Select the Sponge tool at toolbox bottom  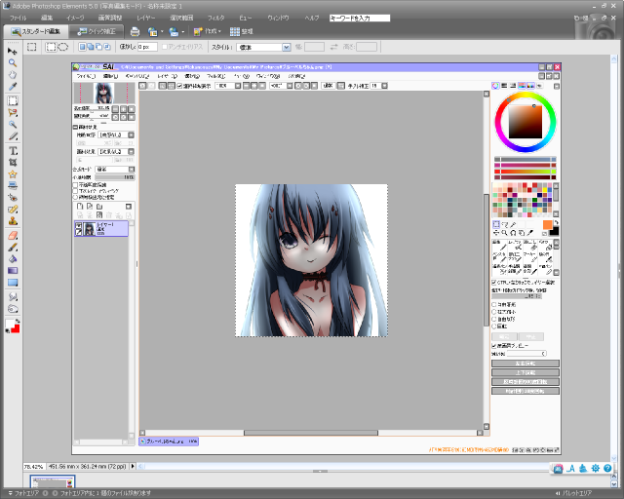[x=13, y=309]
